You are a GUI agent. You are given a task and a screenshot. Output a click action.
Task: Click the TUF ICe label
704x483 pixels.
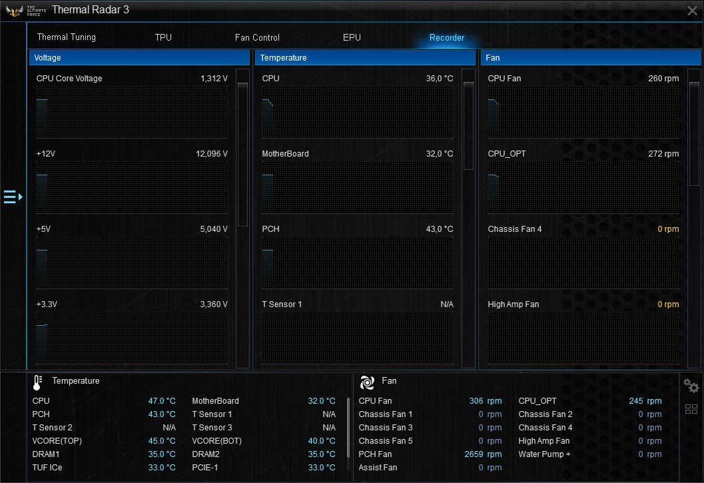[47, 467]
